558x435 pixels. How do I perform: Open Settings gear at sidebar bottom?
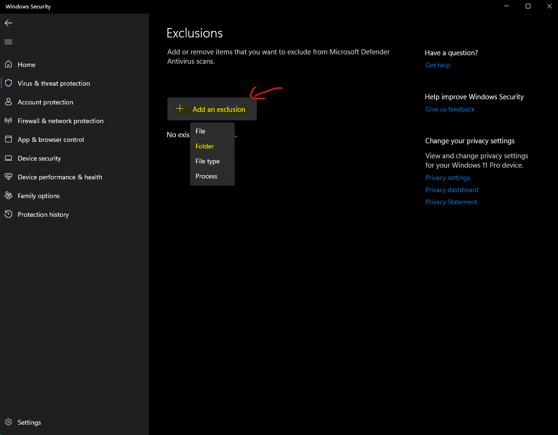[x=8, y=422]
